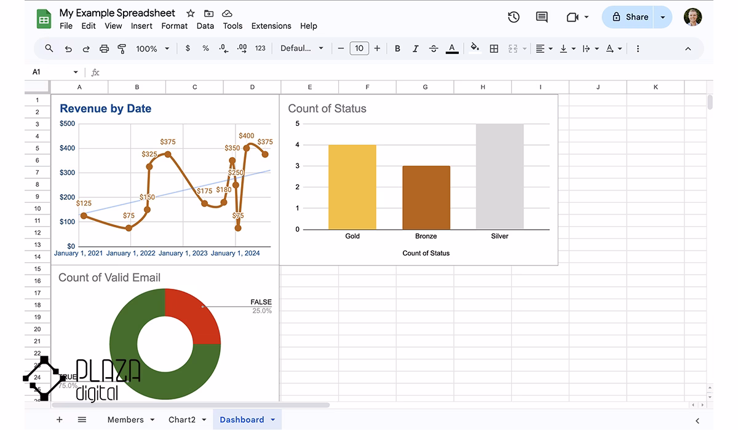
Task: Open vertical align dropdown
Action: click(x=567, y=49)
